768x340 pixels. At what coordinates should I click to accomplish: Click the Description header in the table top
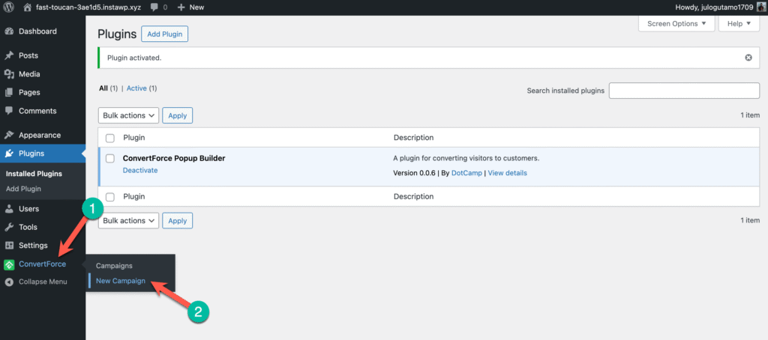(x=413, y=138)
